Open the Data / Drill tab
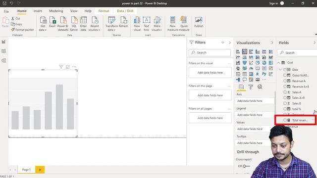This screenshot has width=317, height=178. coord(125,11)
